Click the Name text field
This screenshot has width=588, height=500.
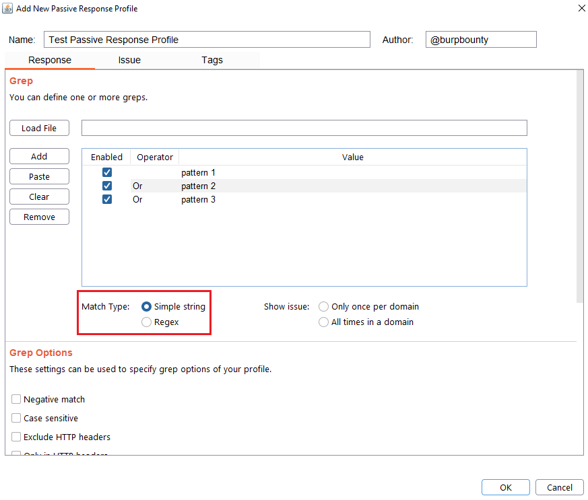(207, 40)
